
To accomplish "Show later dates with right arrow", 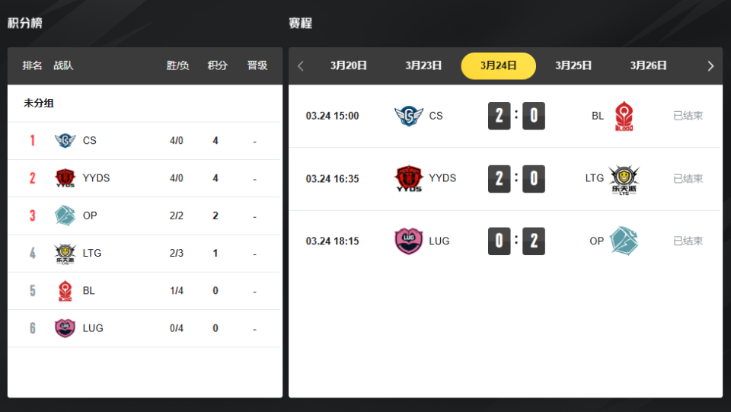I will (710, 66).
